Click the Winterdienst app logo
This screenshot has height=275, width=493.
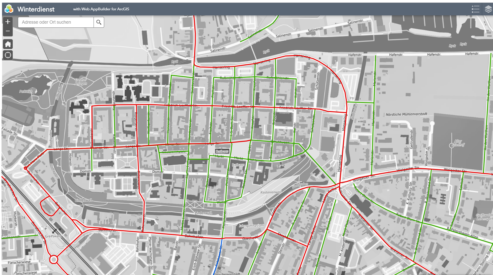point(9,9)
